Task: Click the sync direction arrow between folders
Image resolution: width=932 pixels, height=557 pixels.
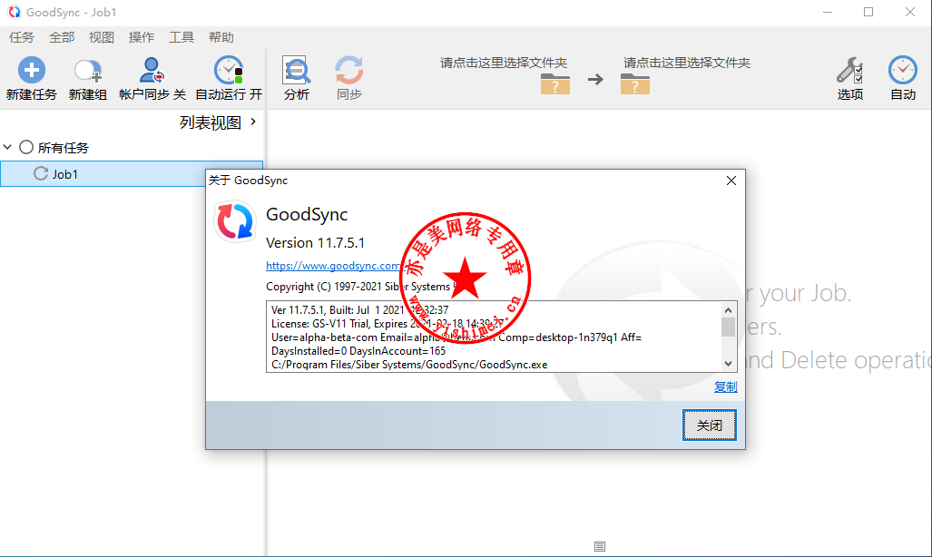Action: (595, 79)
